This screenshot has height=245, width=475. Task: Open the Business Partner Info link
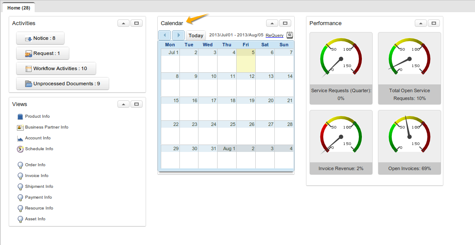point(47,127)
